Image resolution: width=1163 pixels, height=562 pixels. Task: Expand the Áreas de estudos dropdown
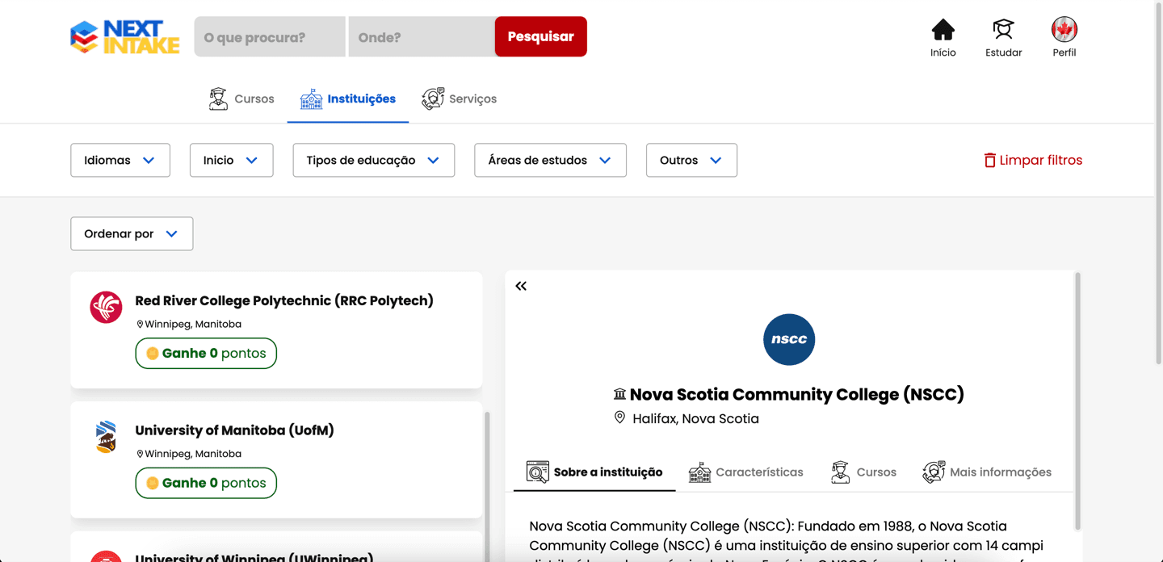tap(551, 160)
